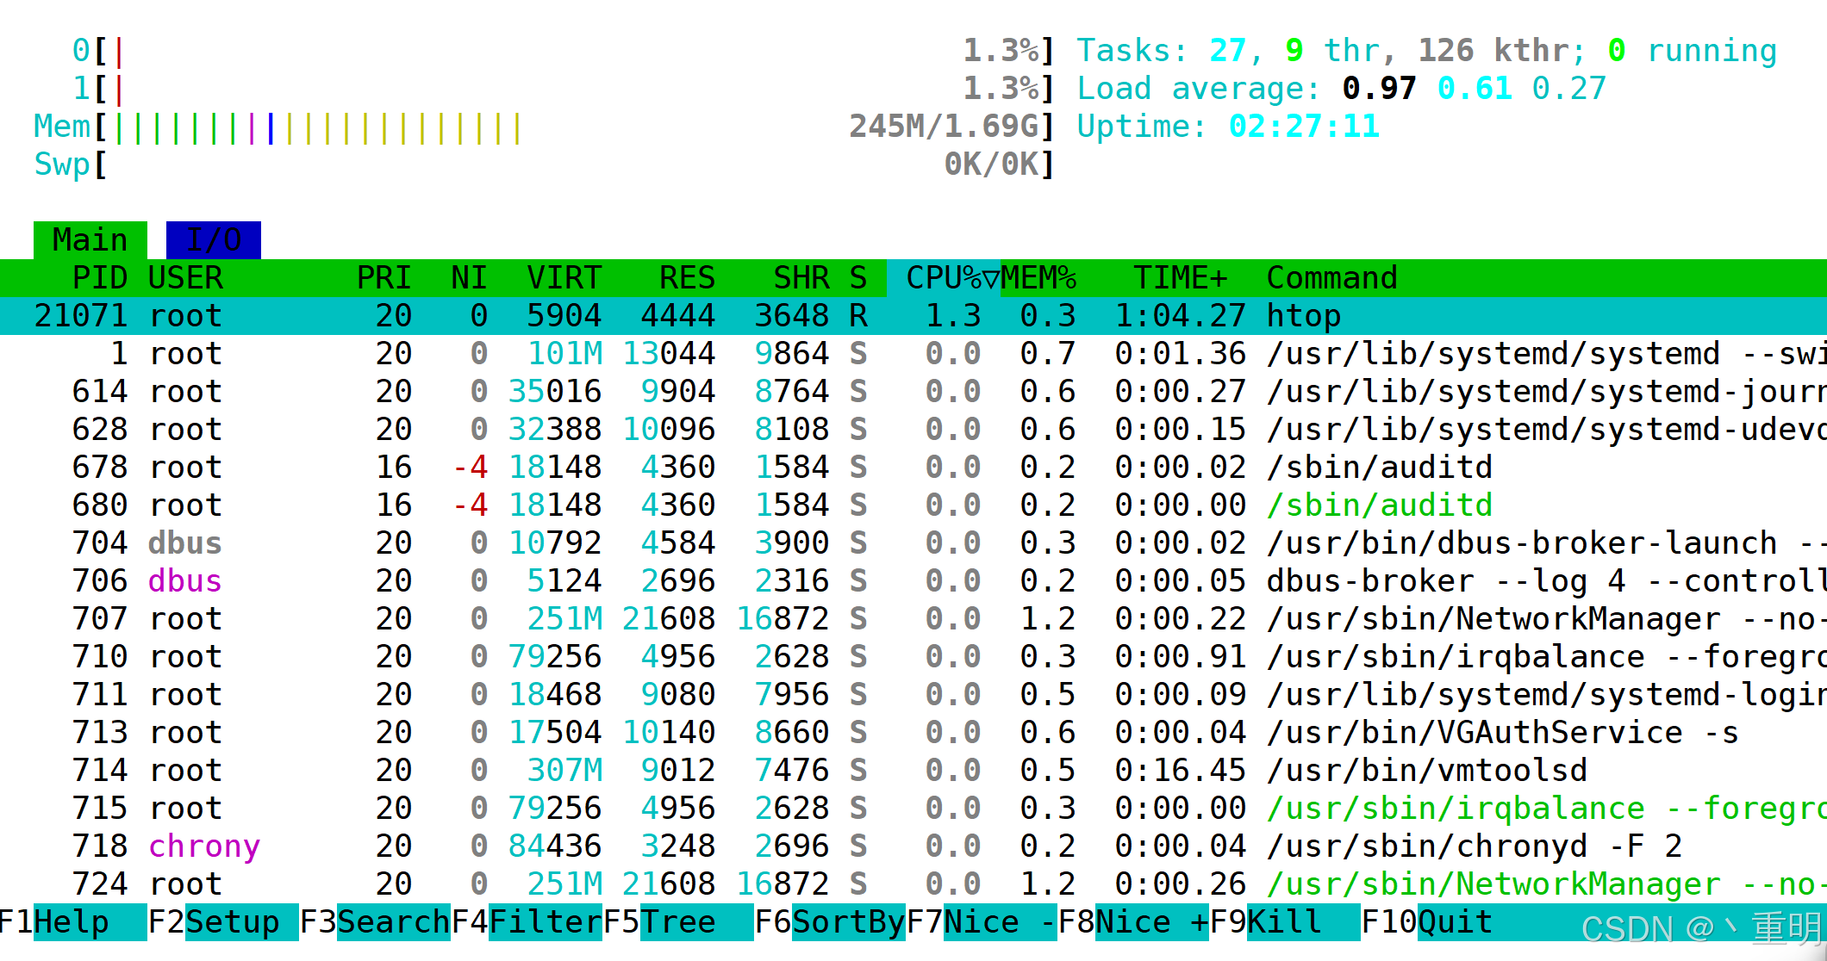Select the htop process row
The image size is (1827, 961).
(x=913, y=316)
